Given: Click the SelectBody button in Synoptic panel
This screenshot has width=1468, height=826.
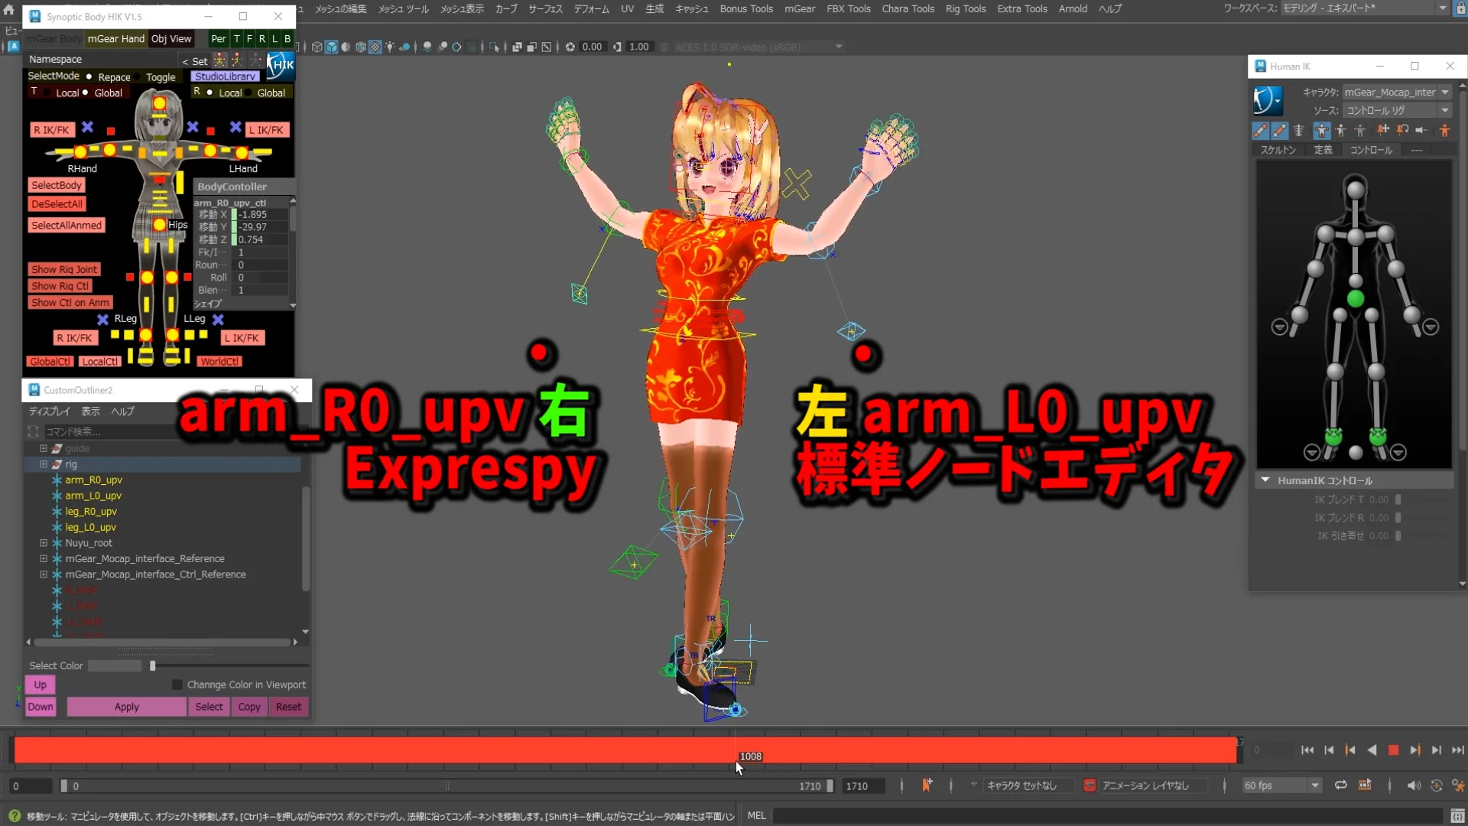Looking at the screenshot, I should (57, 184).
